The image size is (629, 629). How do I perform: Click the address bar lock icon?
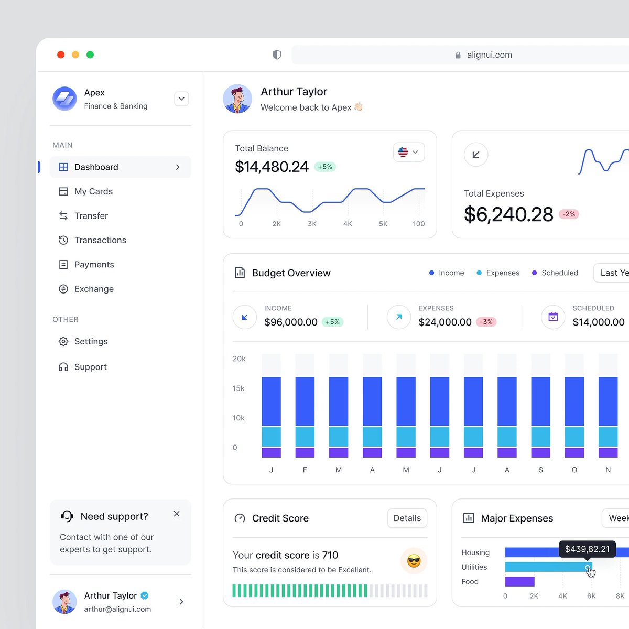tap(458, 55)
